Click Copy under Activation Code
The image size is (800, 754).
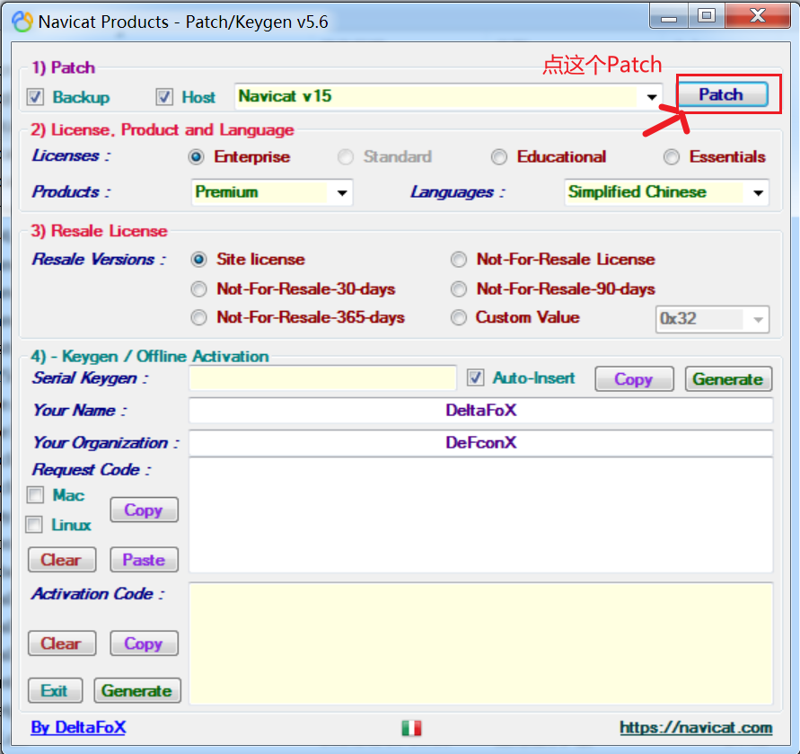click(145, 643)
